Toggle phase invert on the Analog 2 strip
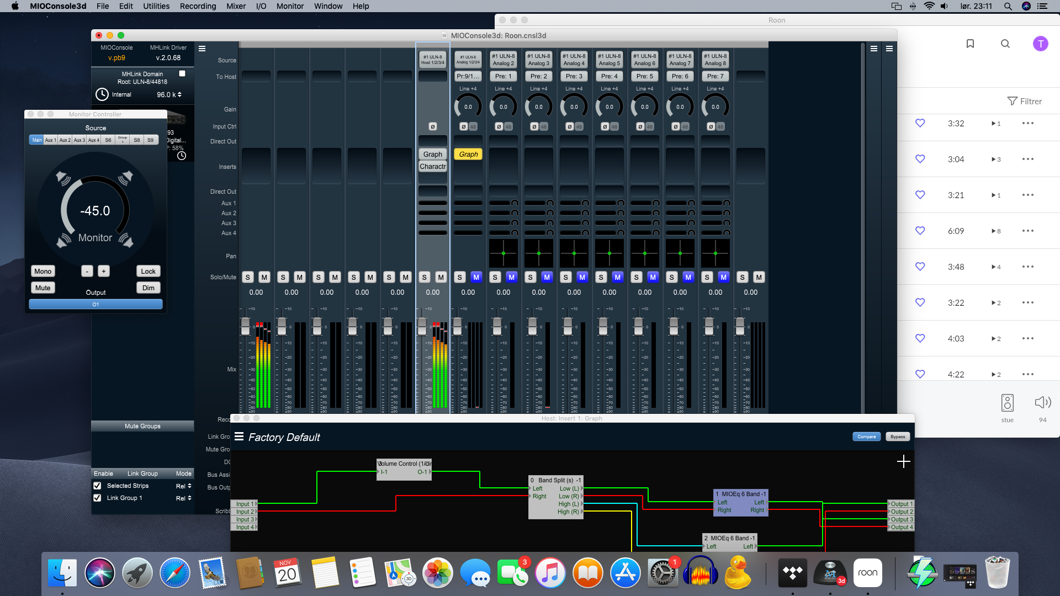Screen dimensions: 1060x596 pyautogui.click(x=499, y=126)
